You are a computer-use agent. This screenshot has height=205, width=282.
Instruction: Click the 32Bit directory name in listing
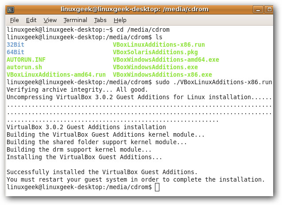point(15,45)
